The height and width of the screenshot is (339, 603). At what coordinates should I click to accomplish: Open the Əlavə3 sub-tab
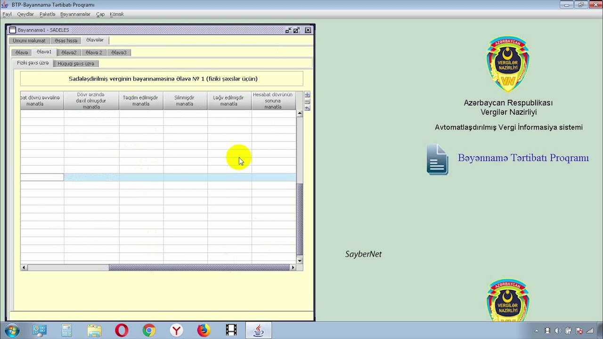click(119, 52)
